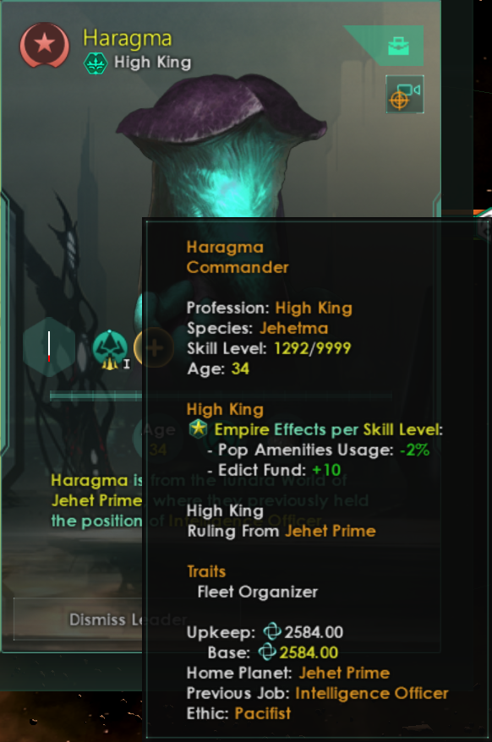Click the gold plus add-trait circle
This screenshot has width=492, height=742.
(x=152, y=348)
